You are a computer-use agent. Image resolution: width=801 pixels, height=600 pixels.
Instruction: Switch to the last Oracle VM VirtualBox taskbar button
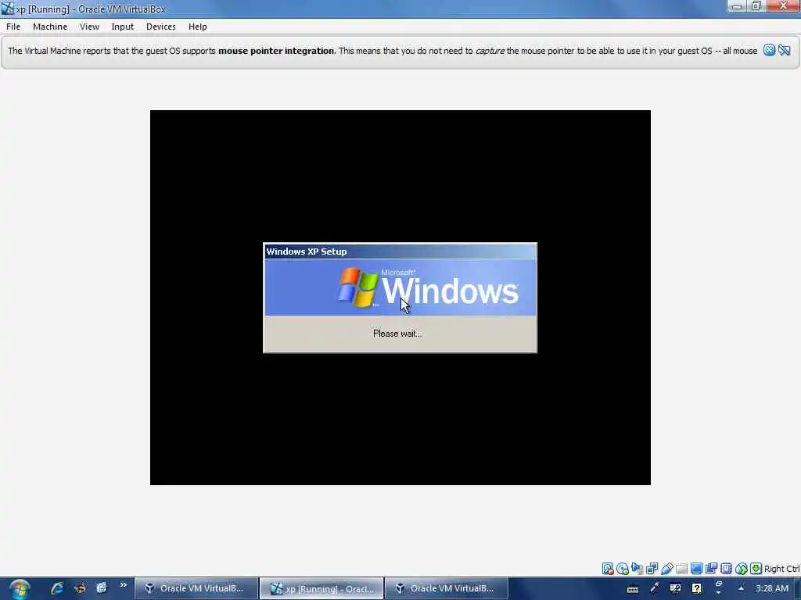(x=447, y=588)
